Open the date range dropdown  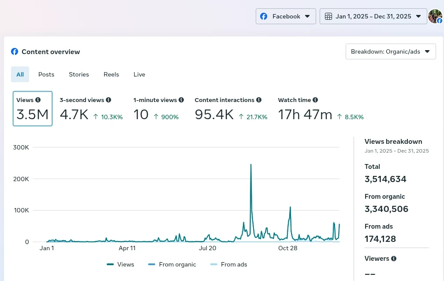tap(373, 16)
